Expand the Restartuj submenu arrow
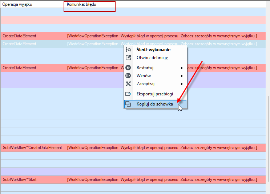The image size is (270, 194). [182, 68]
